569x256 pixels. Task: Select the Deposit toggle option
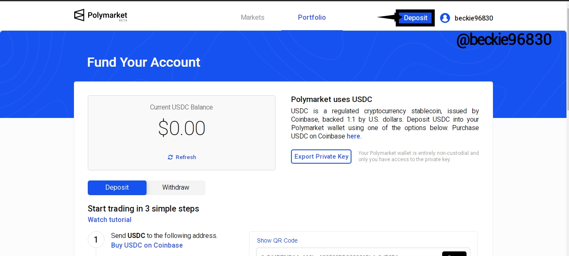click(117, 188)
